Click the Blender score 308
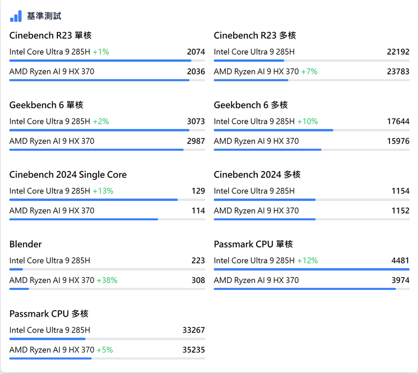This screenshot has height=374, width=418. pos(198,280)
